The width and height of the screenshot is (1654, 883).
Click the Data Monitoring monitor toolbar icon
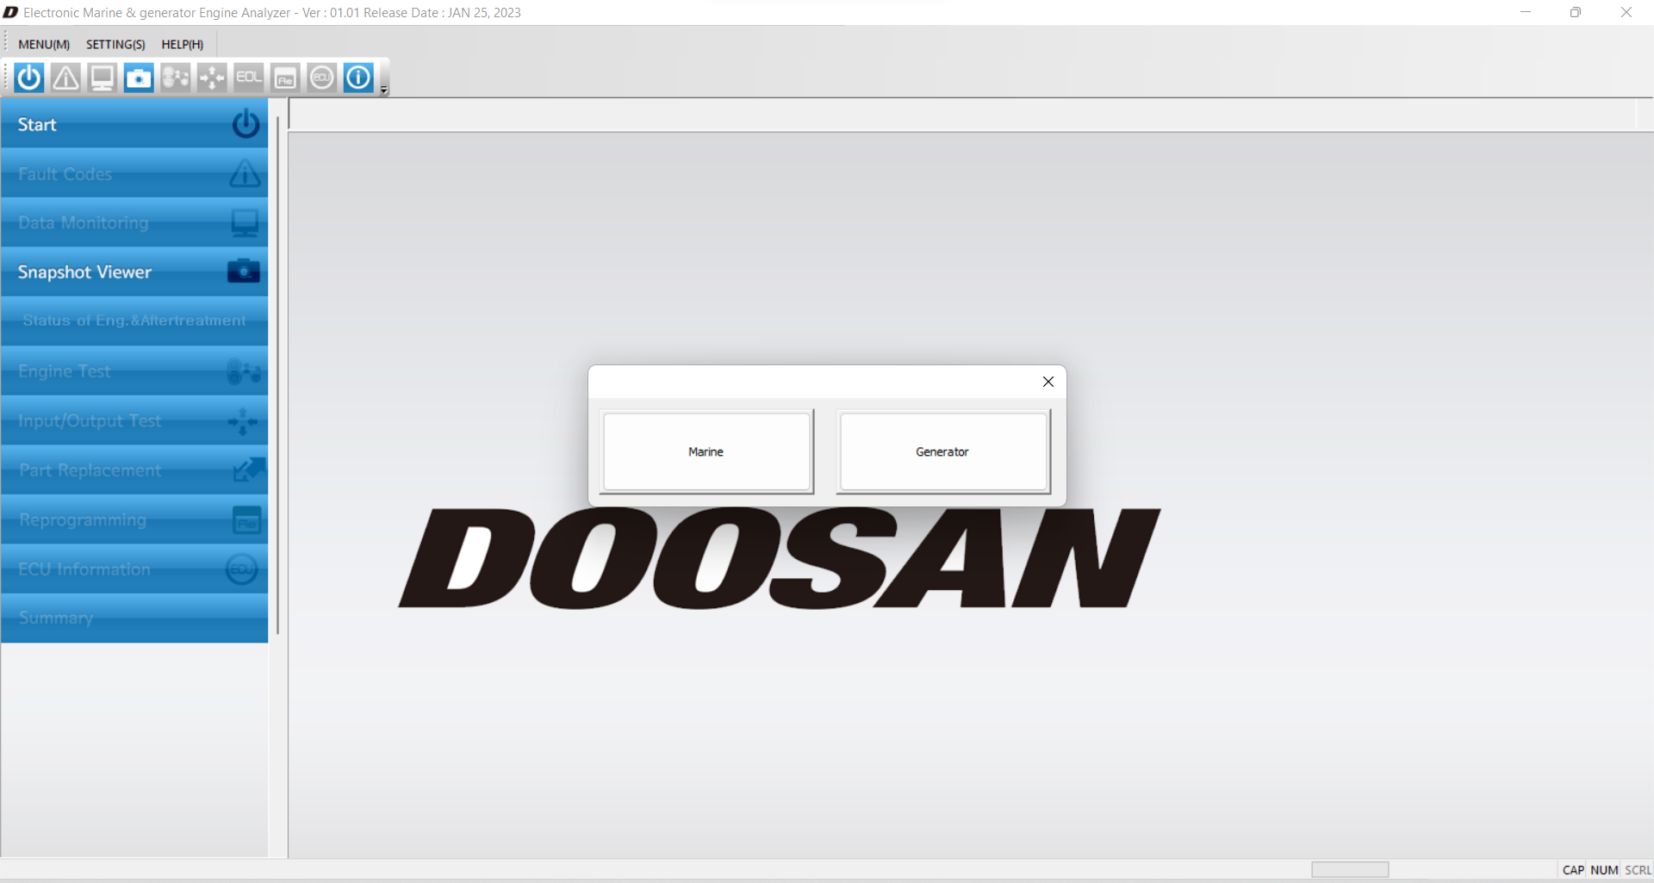tap(103, 78)
